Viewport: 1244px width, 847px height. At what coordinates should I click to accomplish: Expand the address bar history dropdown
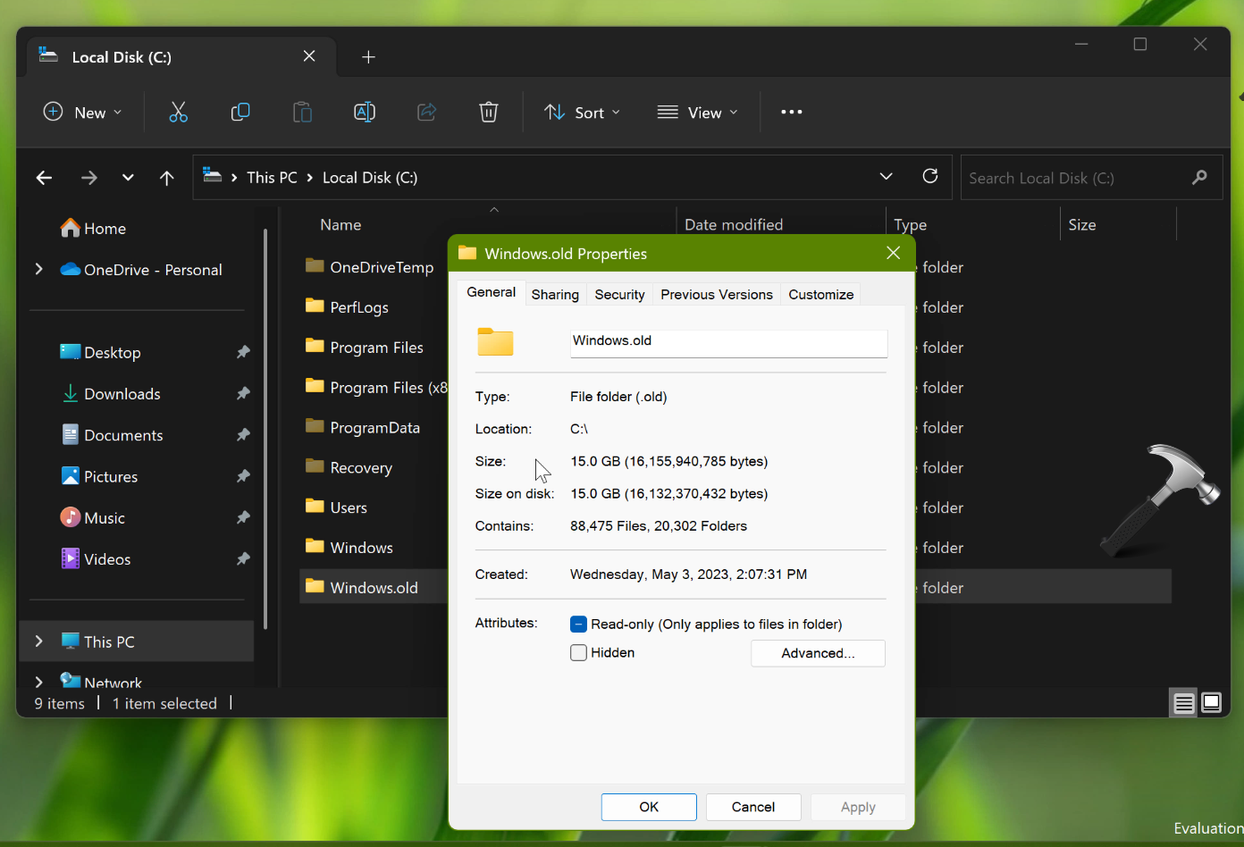[x=886, y=176]
